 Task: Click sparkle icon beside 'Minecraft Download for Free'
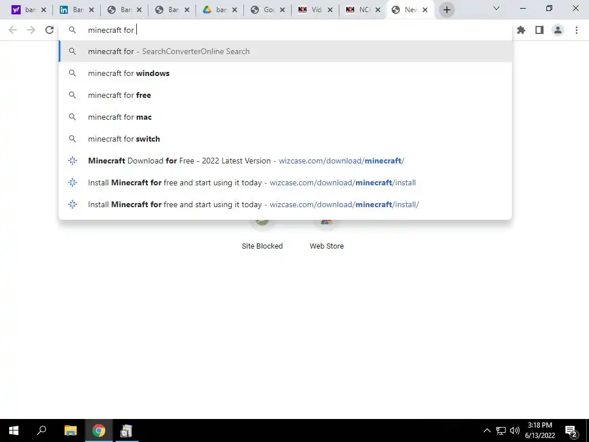72,161
